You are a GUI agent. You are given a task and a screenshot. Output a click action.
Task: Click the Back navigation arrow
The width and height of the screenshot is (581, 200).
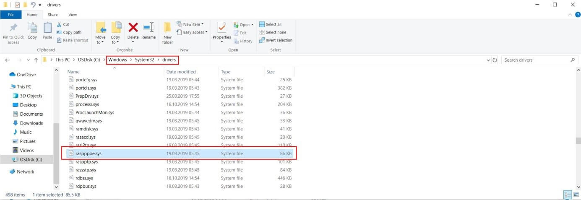(x=8, y=60)
